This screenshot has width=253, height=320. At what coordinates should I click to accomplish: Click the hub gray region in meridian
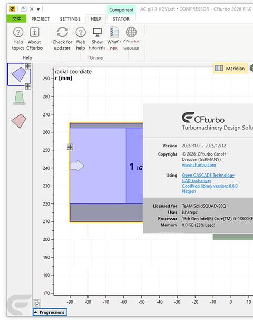[106, 212]
